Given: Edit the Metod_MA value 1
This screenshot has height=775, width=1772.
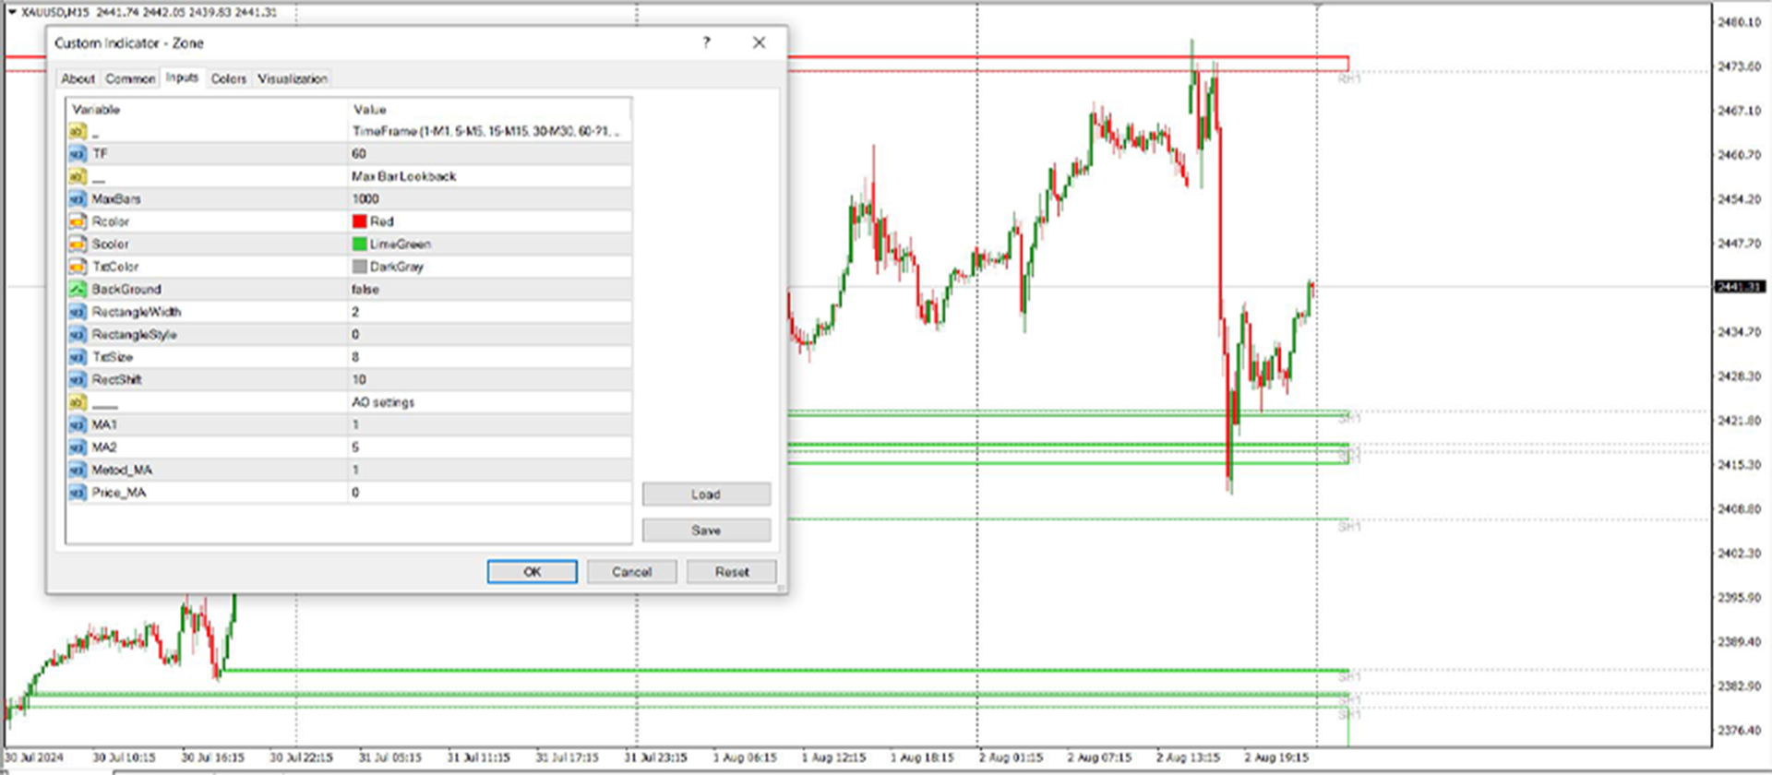Looking at the screenshot, I should point(489,471).
